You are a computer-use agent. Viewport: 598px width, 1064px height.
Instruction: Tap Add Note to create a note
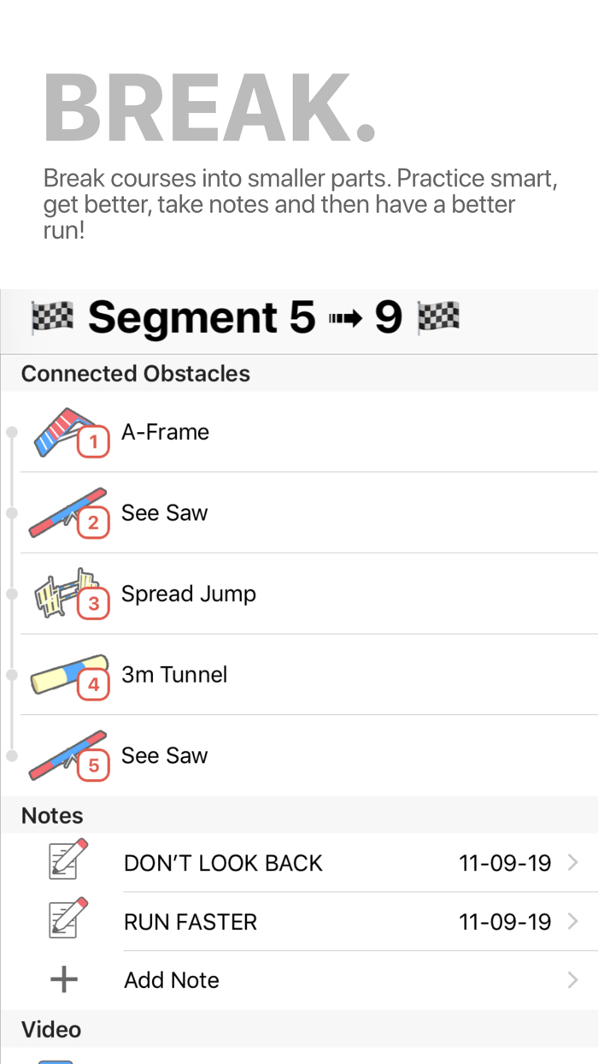coord(171,978)
